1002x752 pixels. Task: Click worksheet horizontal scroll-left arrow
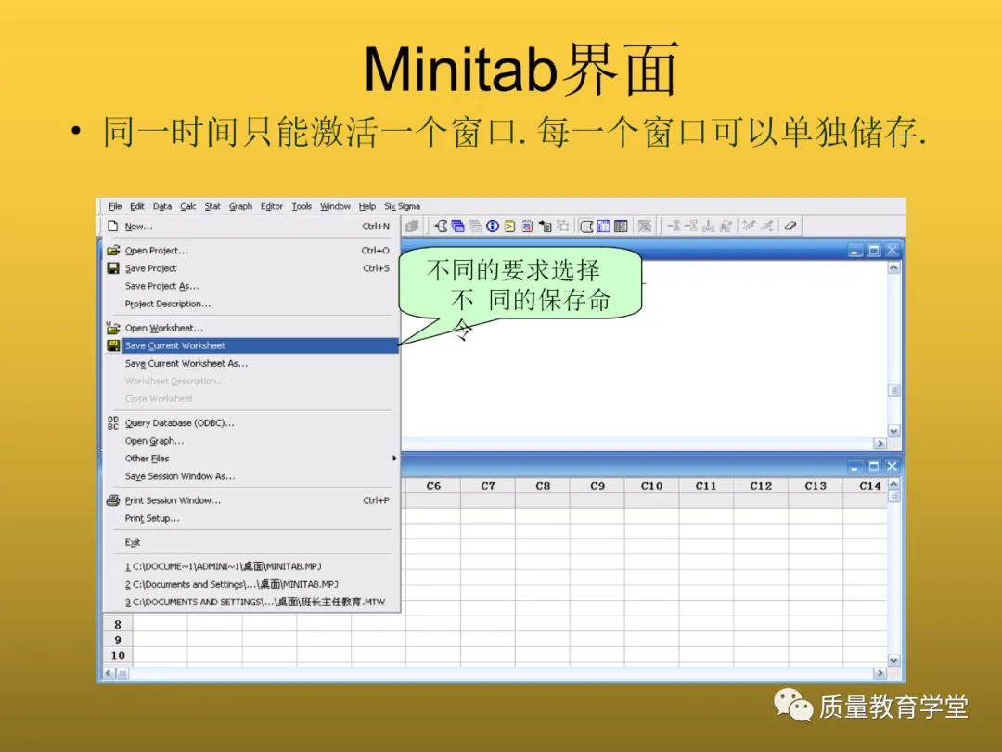109,673
